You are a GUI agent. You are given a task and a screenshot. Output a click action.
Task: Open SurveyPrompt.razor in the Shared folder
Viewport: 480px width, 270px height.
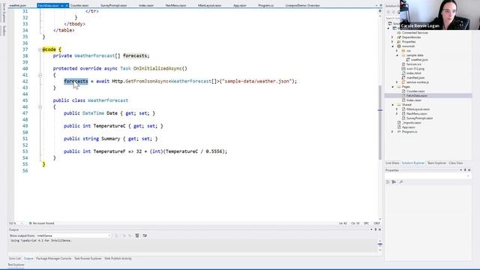tap(419, 118)
